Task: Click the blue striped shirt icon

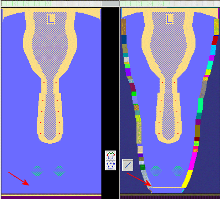Action: pos(110,165)
